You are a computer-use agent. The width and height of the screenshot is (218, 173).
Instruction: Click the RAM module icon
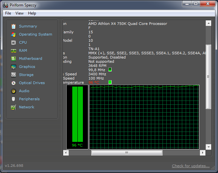tap(13, 50)
